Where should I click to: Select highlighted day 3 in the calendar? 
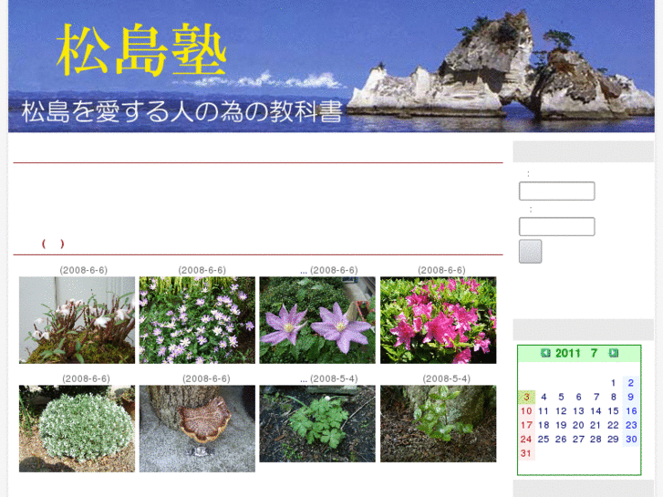(526, 397)
